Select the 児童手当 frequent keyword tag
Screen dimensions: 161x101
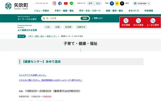tap(81, 27)
